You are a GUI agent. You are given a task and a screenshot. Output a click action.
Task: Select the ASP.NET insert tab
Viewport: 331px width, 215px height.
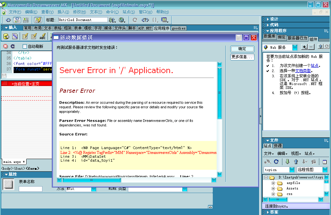pos(145,28)
